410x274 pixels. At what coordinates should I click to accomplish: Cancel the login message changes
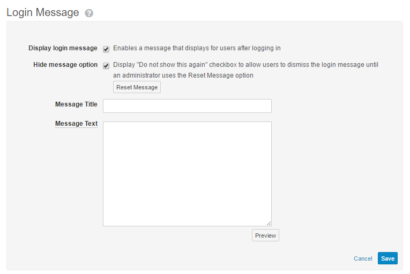point(363,258)
